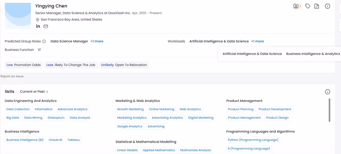Click the Data Mining skill tag
Image resolution: width=341 pixels, height=154 pixels.
pyautogui.click(x=33, y=118)
